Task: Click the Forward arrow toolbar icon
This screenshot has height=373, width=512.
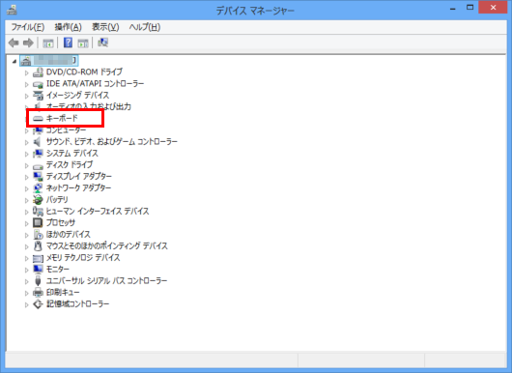Action: pyautogui.click(x=28, y=43)
